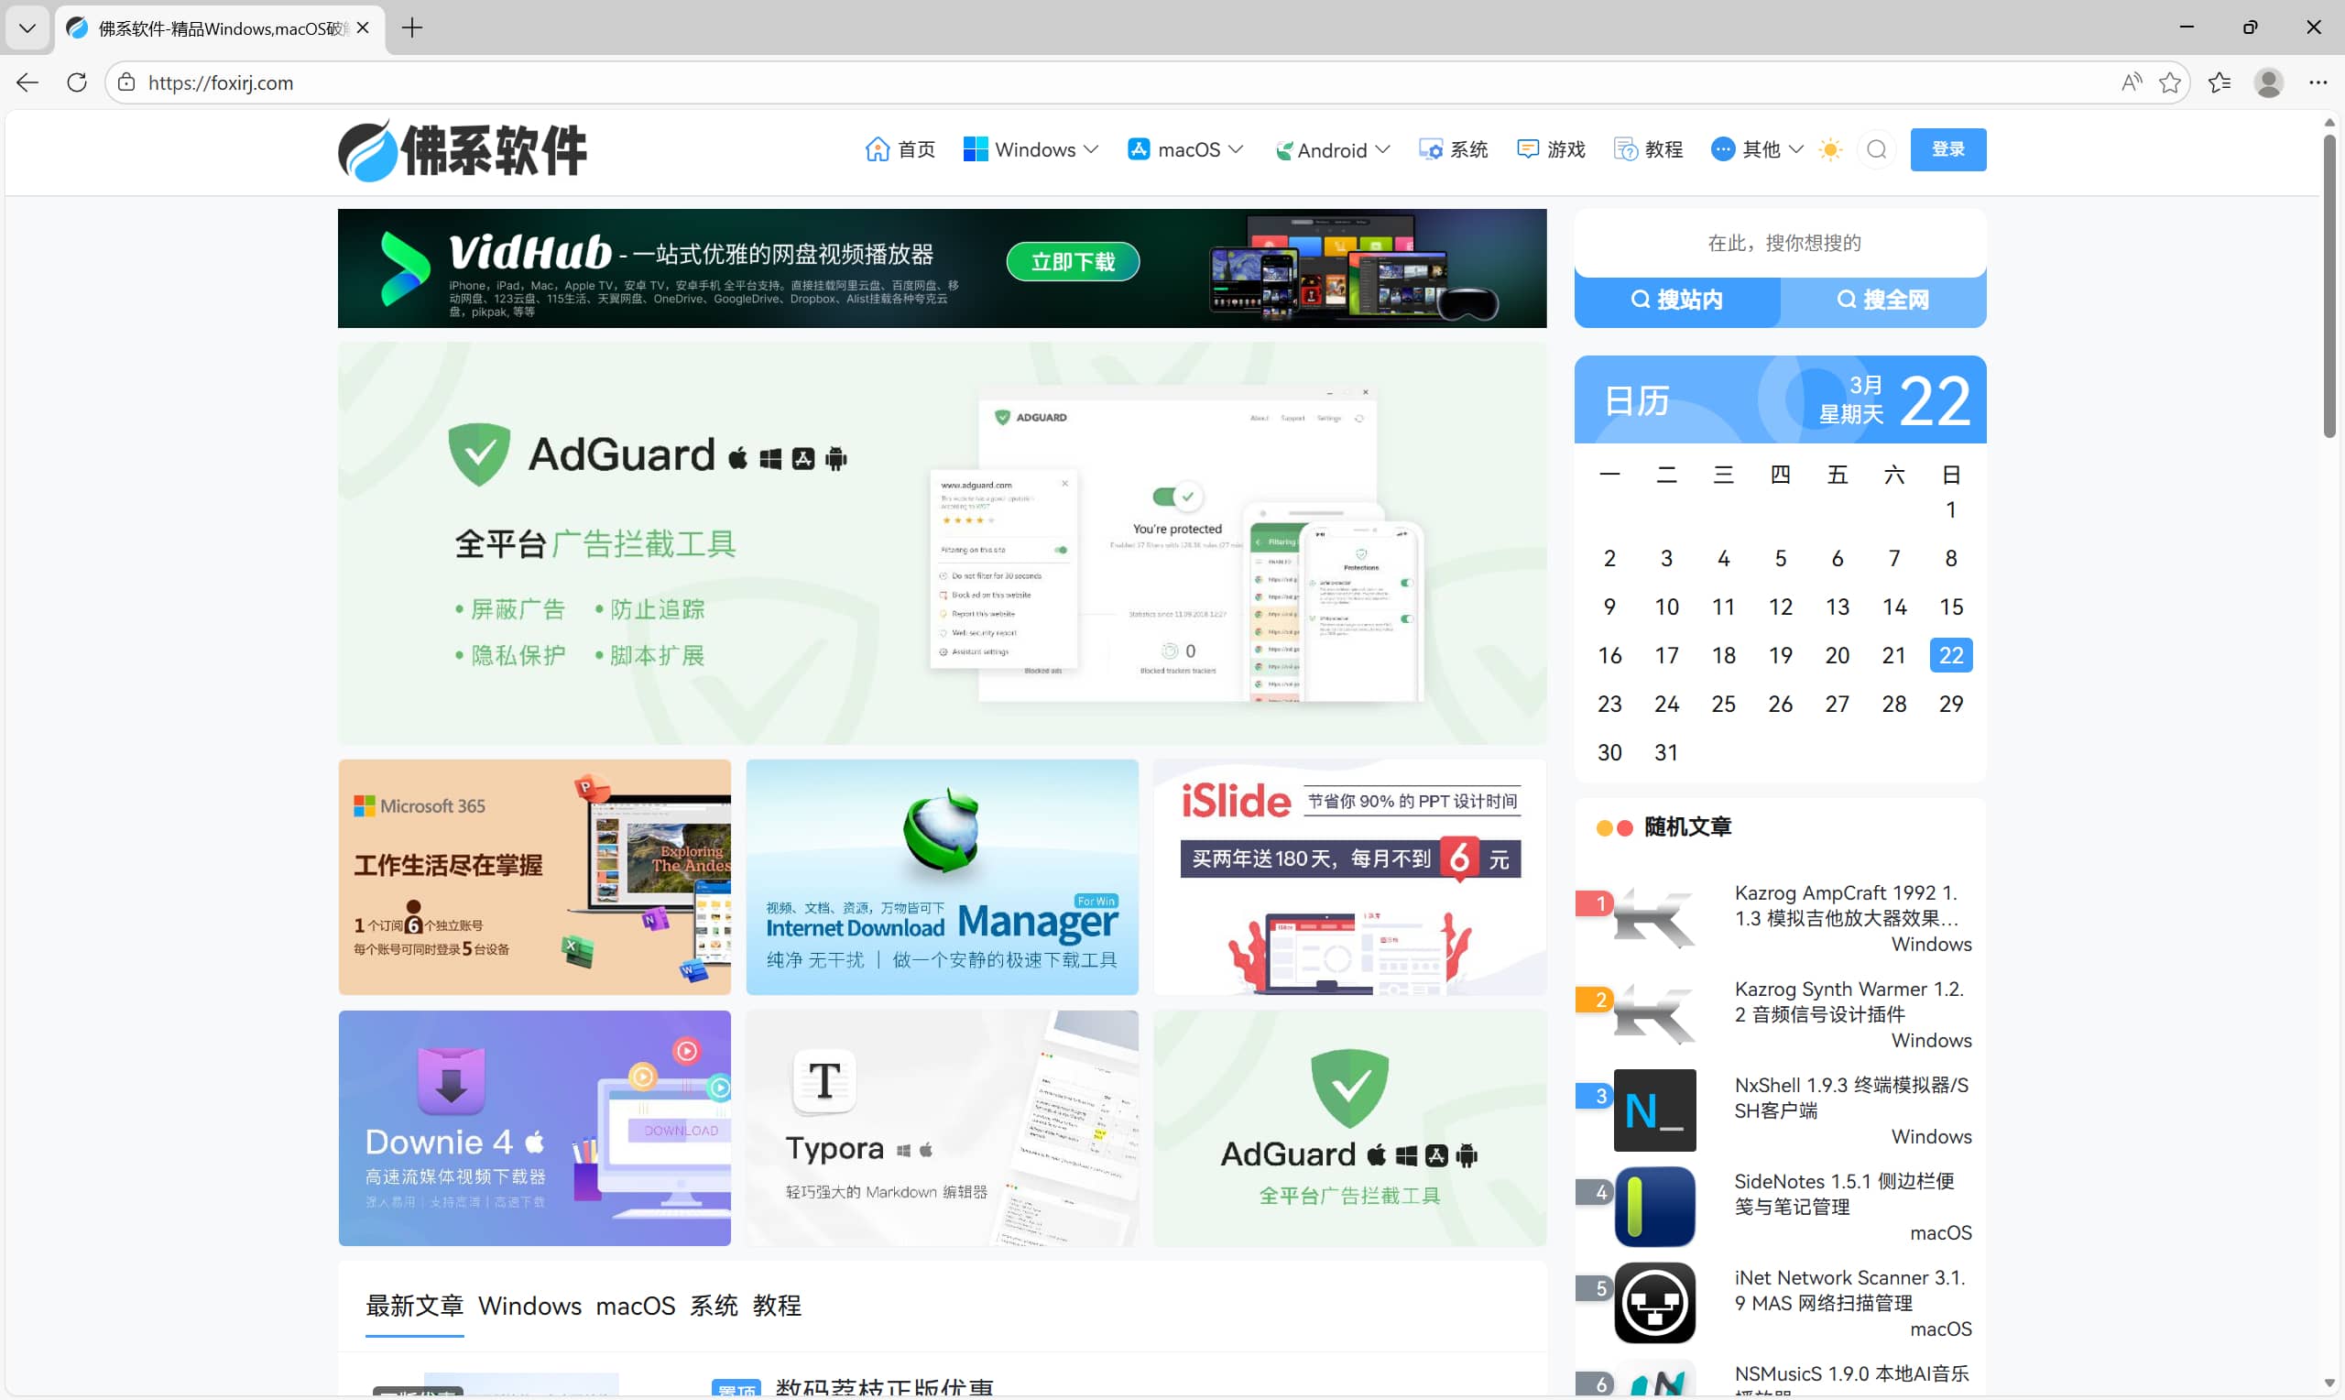Open the 游戏 navigation menu item

pos(1551,150)
